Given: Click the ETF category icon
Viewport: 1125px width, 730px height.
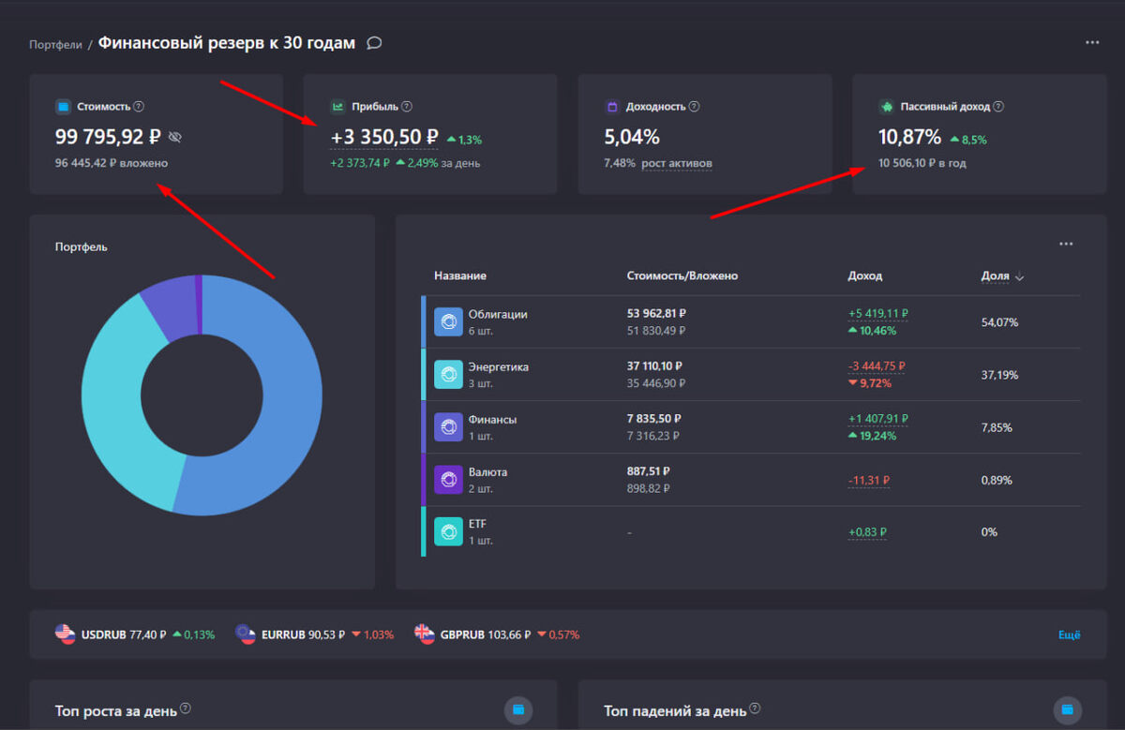Looking at the screenshot, I should [448, 531].
